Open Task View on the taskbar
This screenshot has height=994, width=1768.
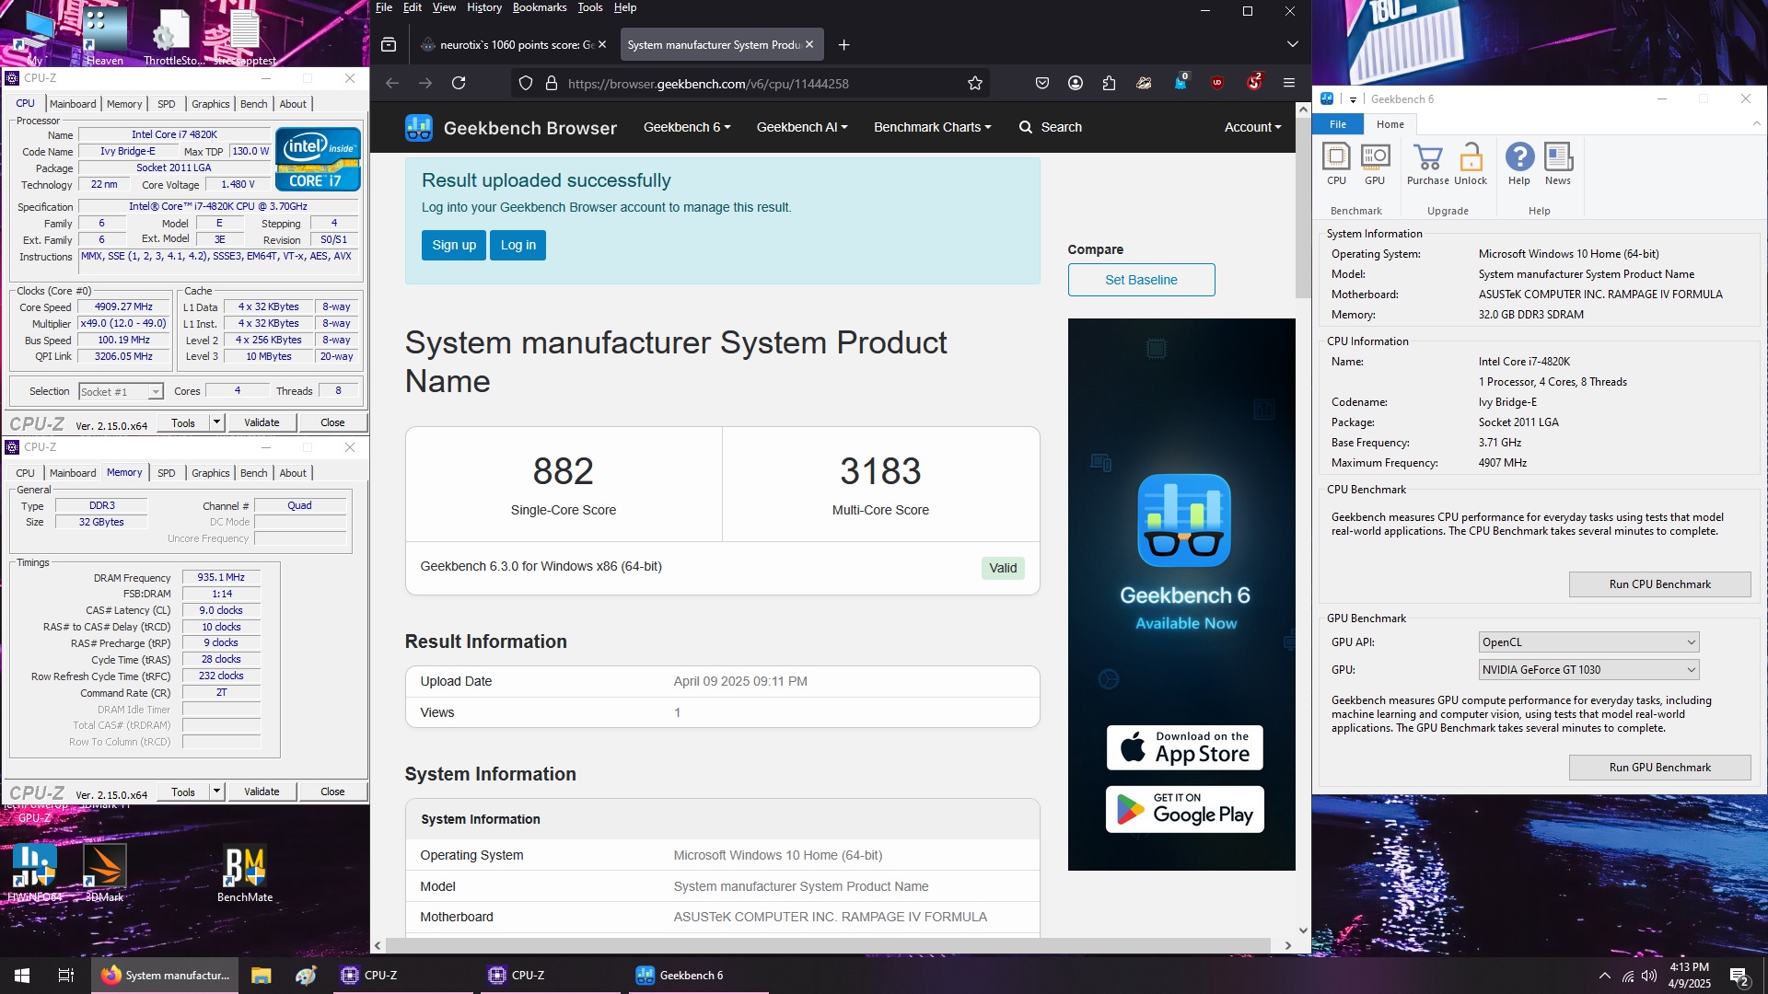66,975
